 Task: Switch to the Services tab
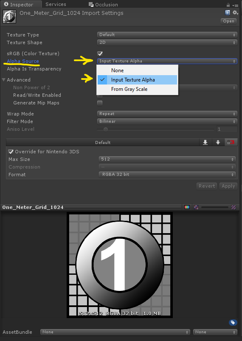pos(56,4)
